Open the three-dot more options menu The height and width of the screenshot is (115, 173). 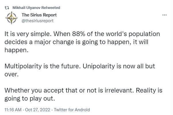[164, 15]
